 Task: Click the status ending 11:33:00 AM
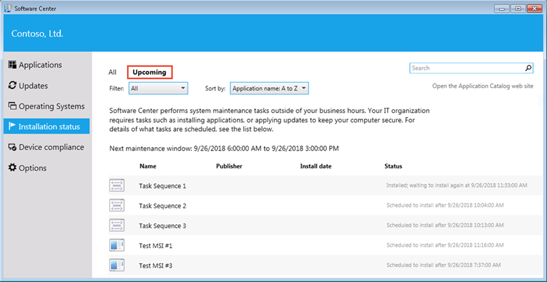(x=456, y=186)
